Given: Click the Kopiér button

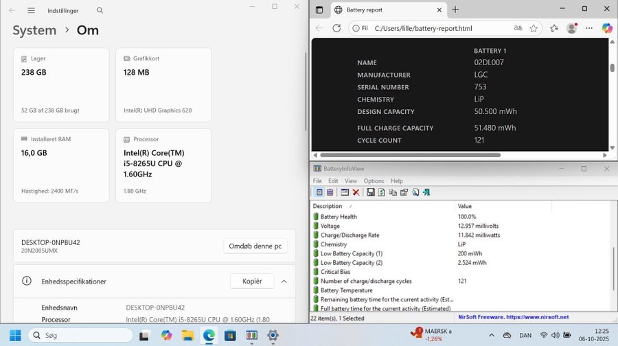Looking at the screenshot, I should [x=252, y=281].
